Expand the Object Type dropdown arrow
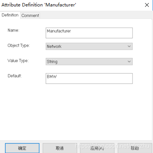153x153 pixels. [129, 46]
